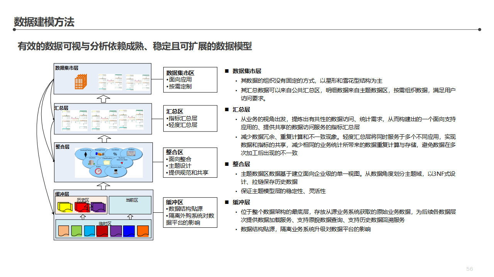This screenshot has height=277, width=494.
Task: Click the 数据集市区 callout heading
Action: pos(180,73)
